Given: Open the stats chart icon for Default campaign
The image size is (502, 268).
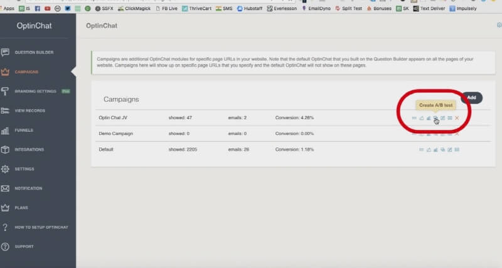Looking at the screenshot, I should pyautogui.click(x=435, y=149).
